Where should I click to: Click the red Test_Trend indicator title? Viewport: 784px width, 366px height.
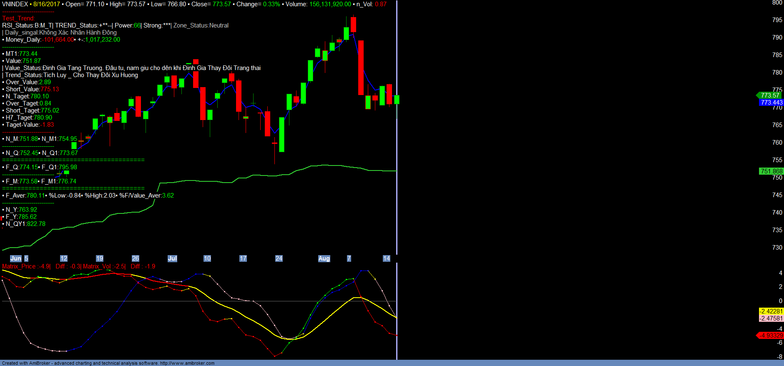click(18, 18)
